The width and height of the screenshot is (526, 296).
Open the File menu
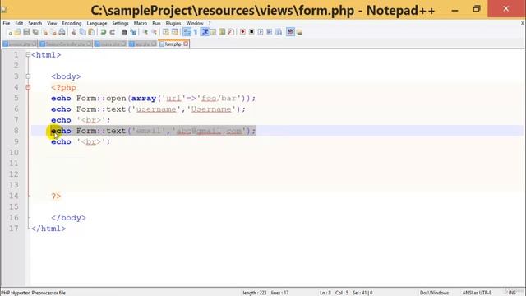[7, 23]
